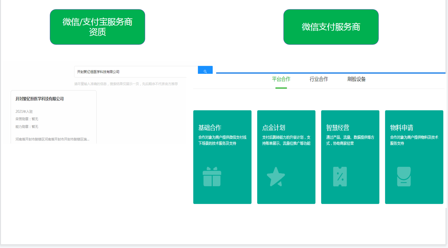Select the 平台合作 tab
Viewport: 448px width, 248px height.
point(281,79)
